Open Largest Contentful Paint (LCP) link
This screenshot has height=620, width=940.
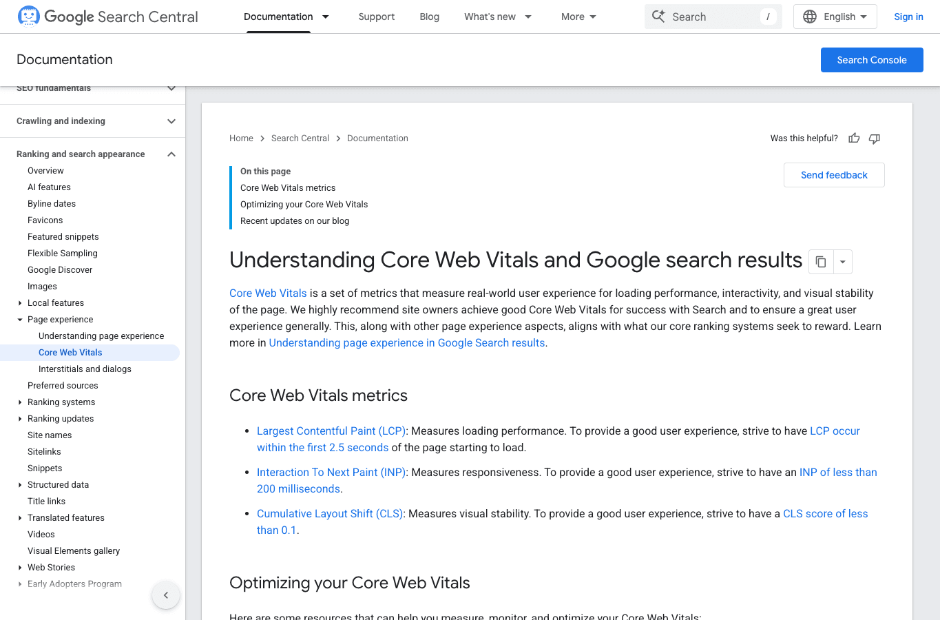331,431
